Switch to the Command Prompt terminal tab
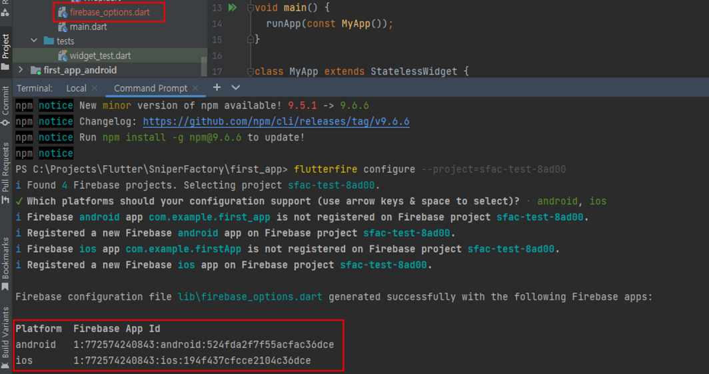 [150, 88]
